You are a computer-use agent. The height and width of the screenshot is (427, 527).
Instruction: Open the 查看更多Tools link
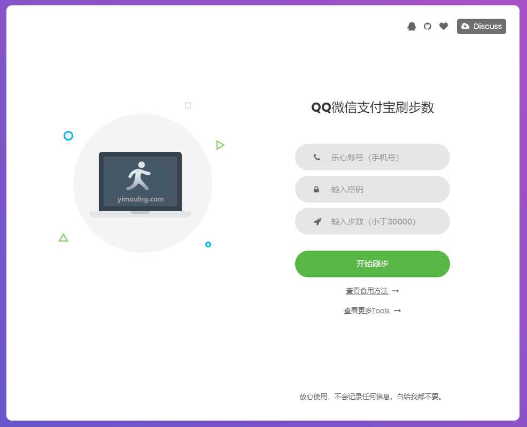[x=367, y=310]
